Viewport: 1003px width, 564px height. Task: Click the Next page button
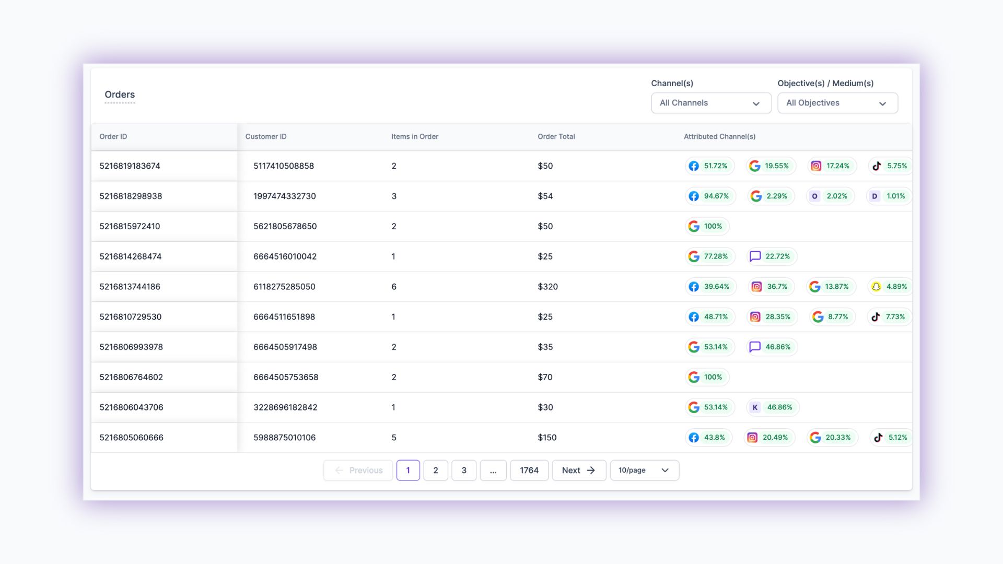(x=578, y=471)
